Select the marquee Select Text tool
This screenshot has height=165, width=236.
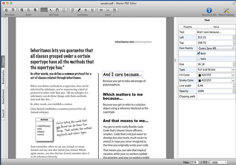coord(64,10)
